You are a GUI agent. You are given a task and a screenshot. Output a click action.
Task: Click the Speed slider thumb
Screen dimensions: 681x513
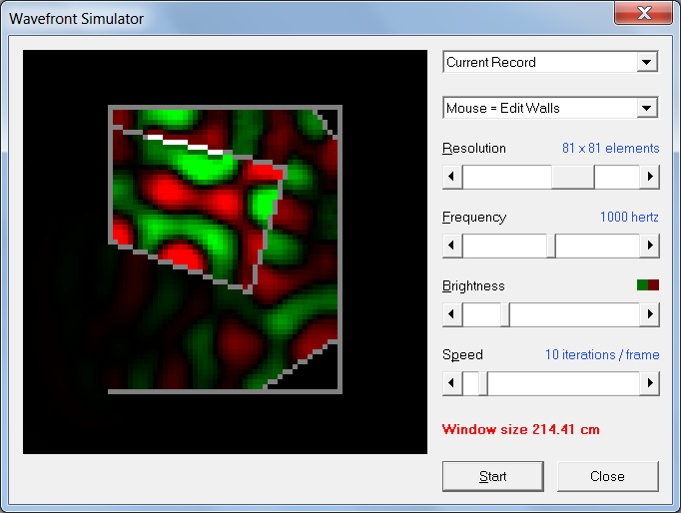tap(483, 383)
